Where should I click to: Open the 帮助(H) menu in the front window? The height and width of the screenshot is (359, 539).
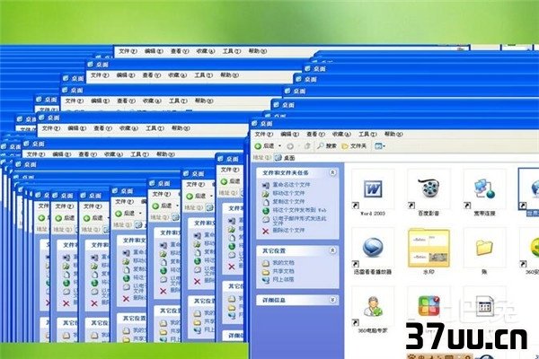point(393,134)
